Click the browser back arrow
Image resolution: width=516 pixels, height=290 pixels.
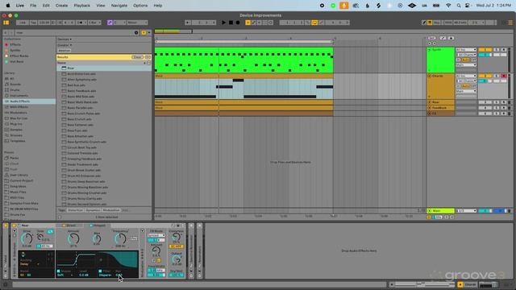(x=6, y=33)
